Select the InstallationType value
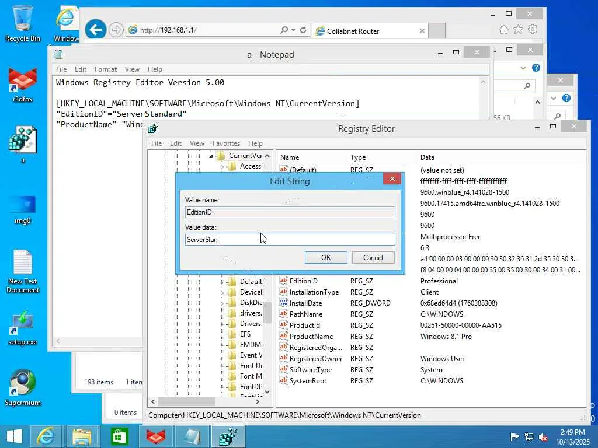Image resolution: width=598 pixels, height=448 pixels. [x=314, y=292]
